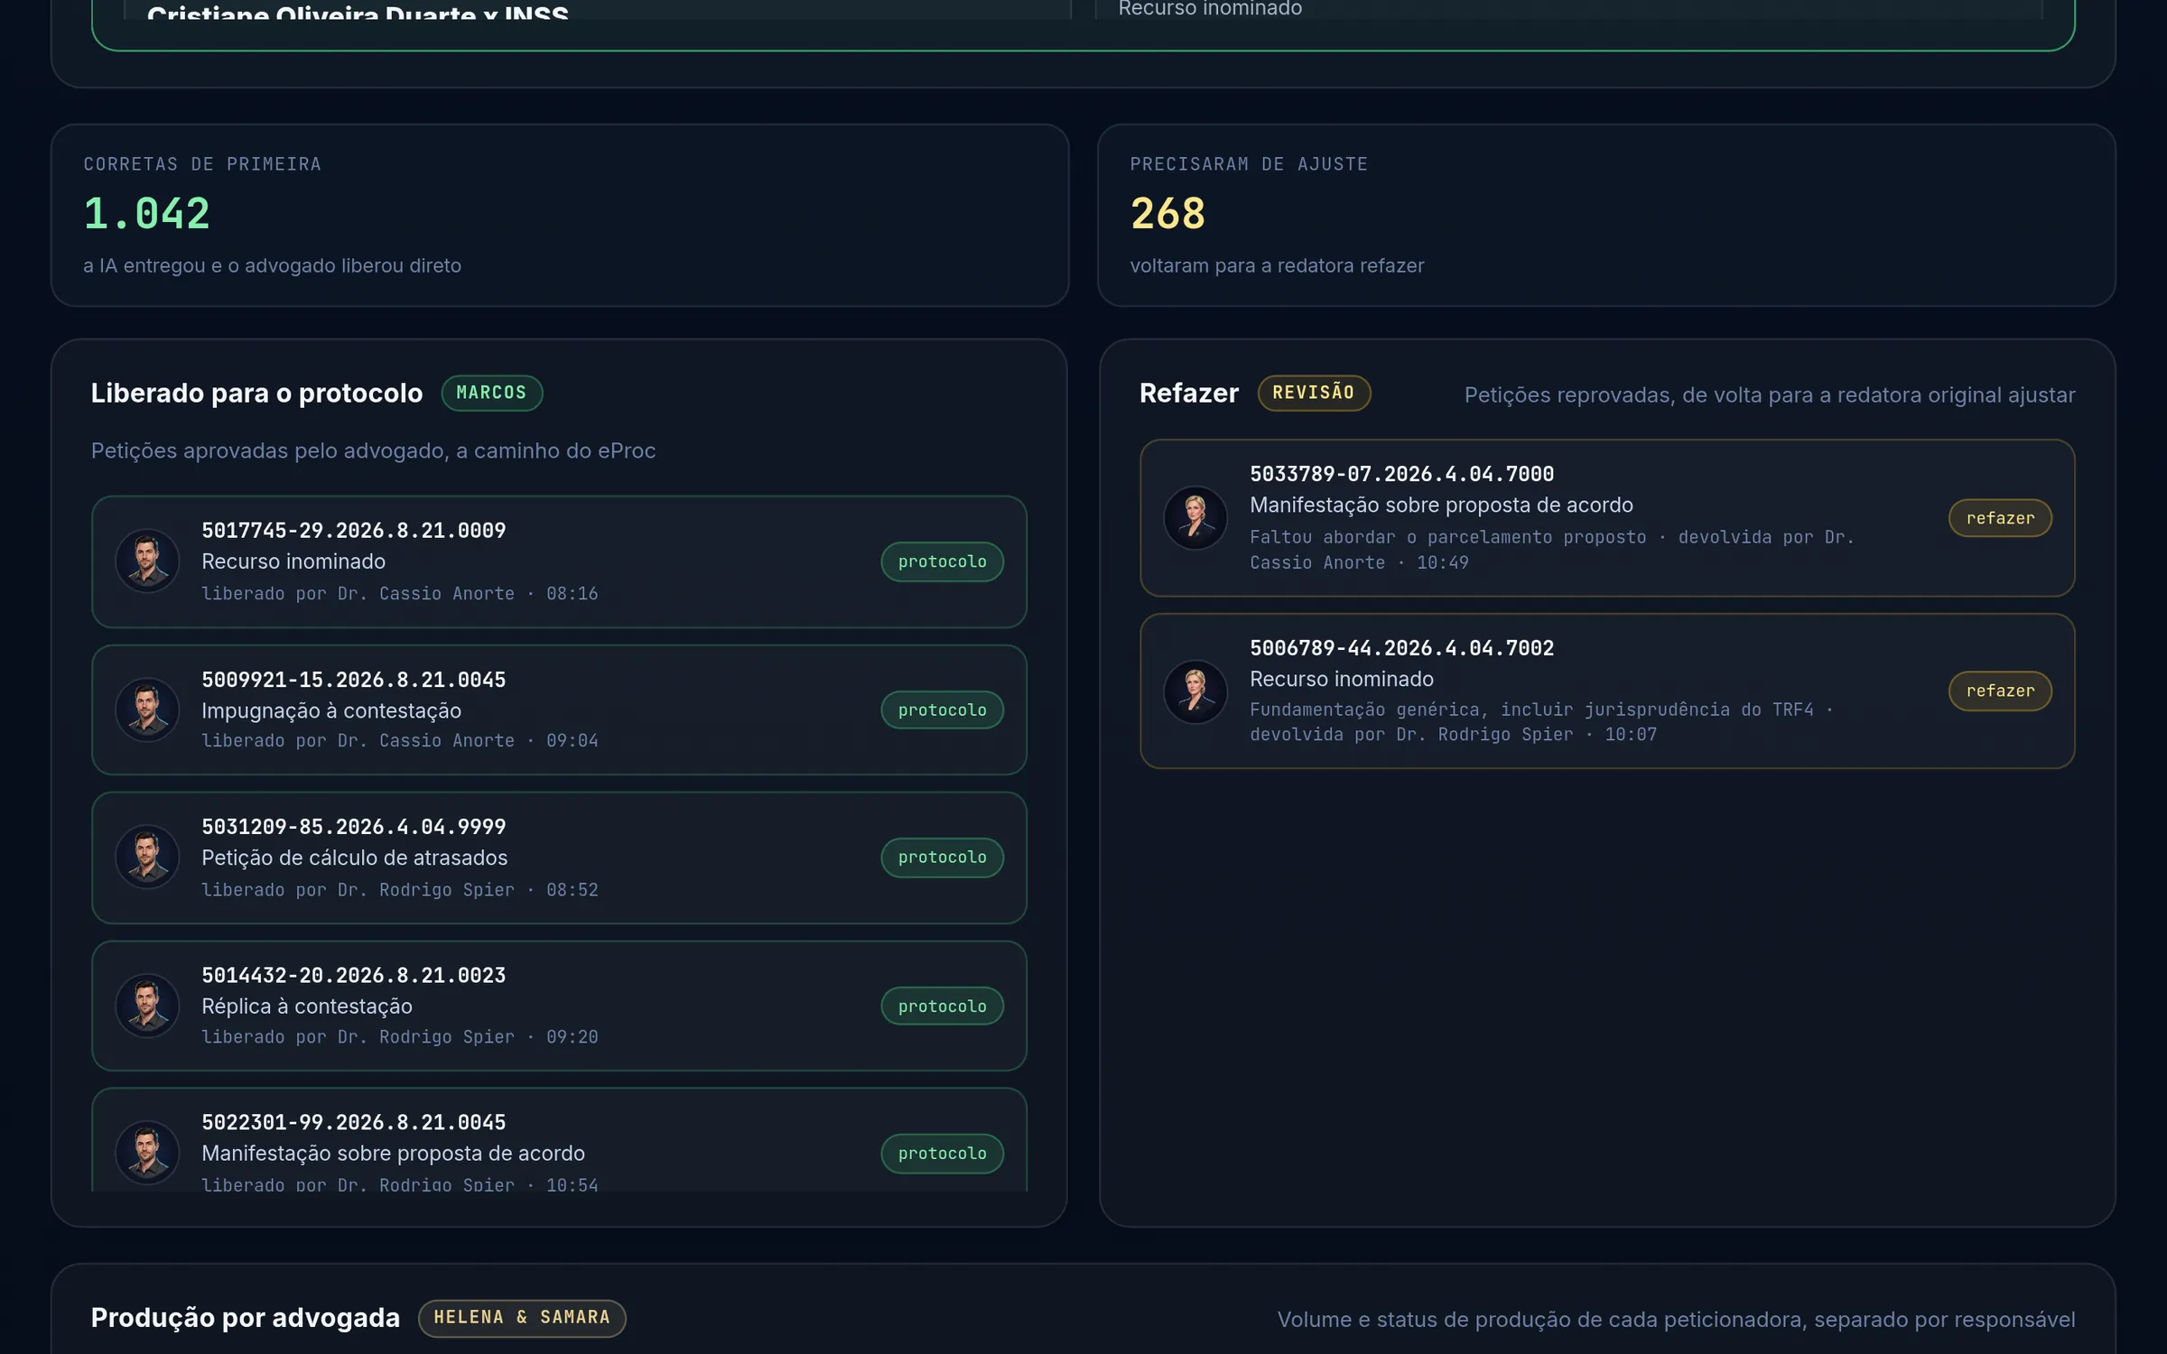Click avatar on petition 5017745-29.2026.8.21.0009

coord(147,561)
